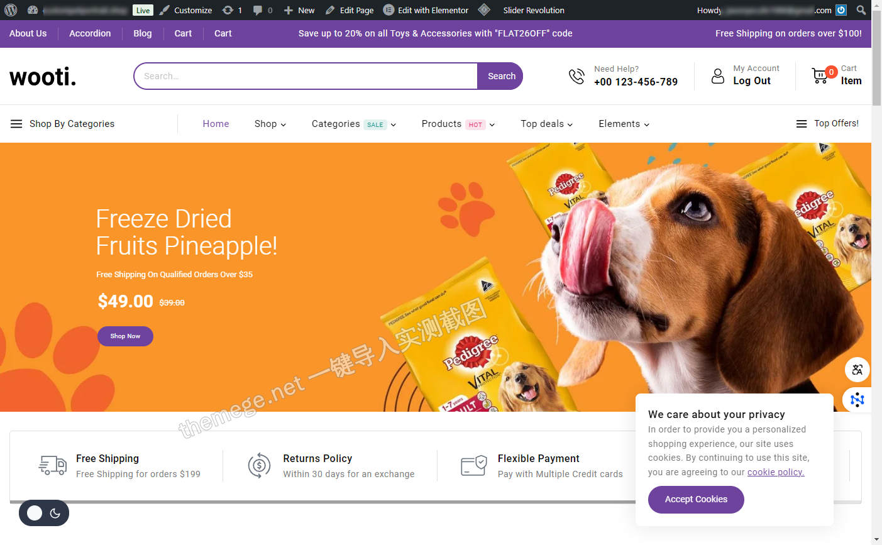Focus the product search field

click(306, 76)
